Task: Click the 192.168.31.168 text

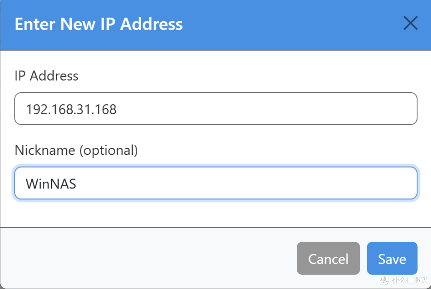Action: tap(71, 109)
